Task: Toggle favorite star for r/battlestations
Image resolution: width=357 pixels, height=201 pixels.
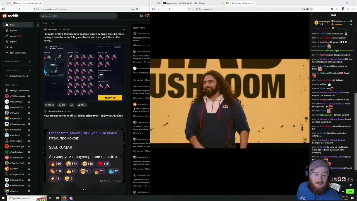Action: (x=29, y=152)
